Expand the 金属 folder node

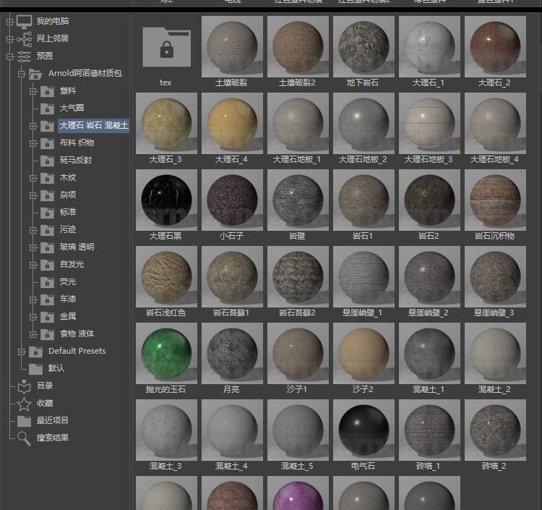(33, 317)
